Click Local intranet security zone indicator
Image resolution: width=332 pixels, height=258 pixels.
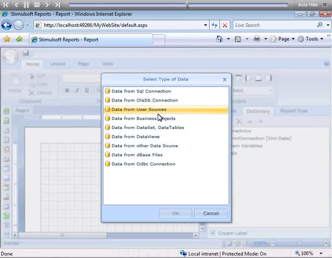[x=223, y=254]
